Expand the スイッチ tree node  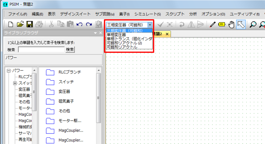(x=15, y=83)
